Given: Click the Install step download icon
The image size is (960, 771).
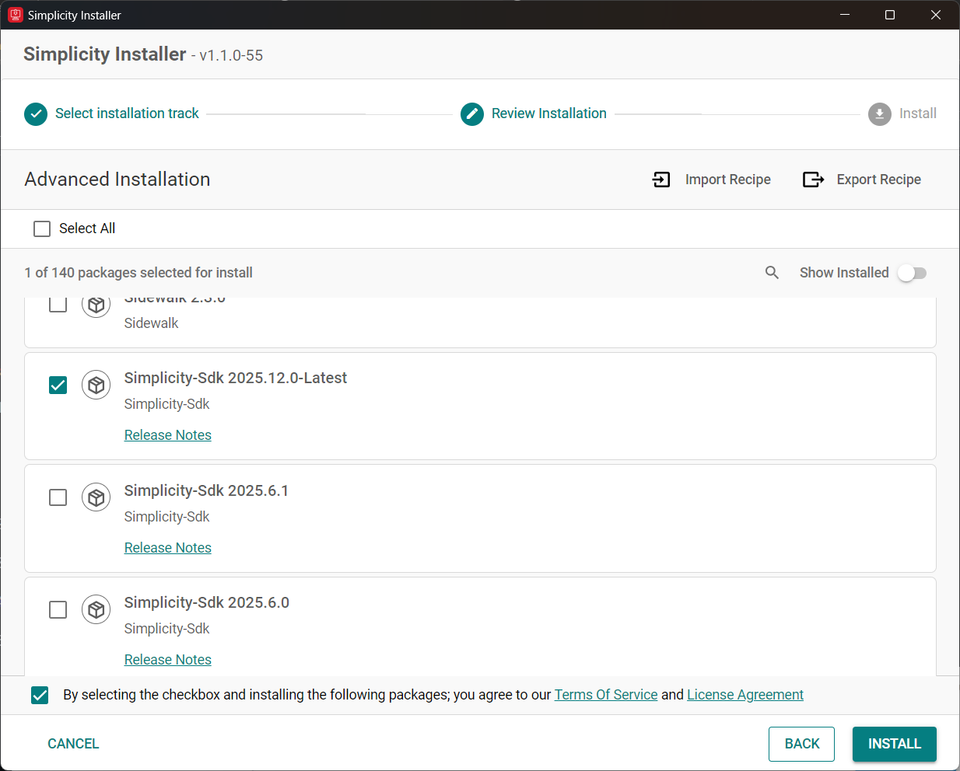Looking at the screenshot, I should [x=879, y=113].
